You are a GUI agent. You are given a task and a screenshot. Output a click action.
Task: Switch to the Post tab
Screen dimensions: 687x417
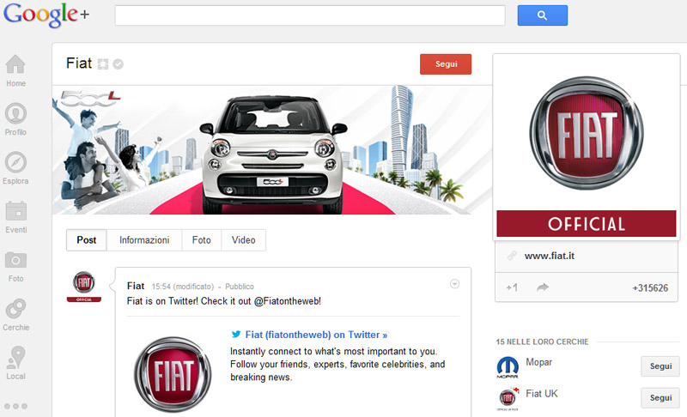(x=87, y=239)
